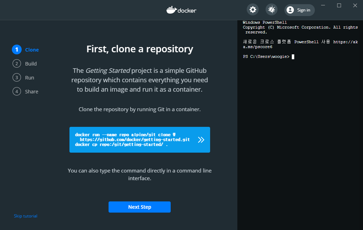The height and width of the screenshot is (230, 363).
Task: Focus the PowerShell prompt cursor
Action: point(293,57)
